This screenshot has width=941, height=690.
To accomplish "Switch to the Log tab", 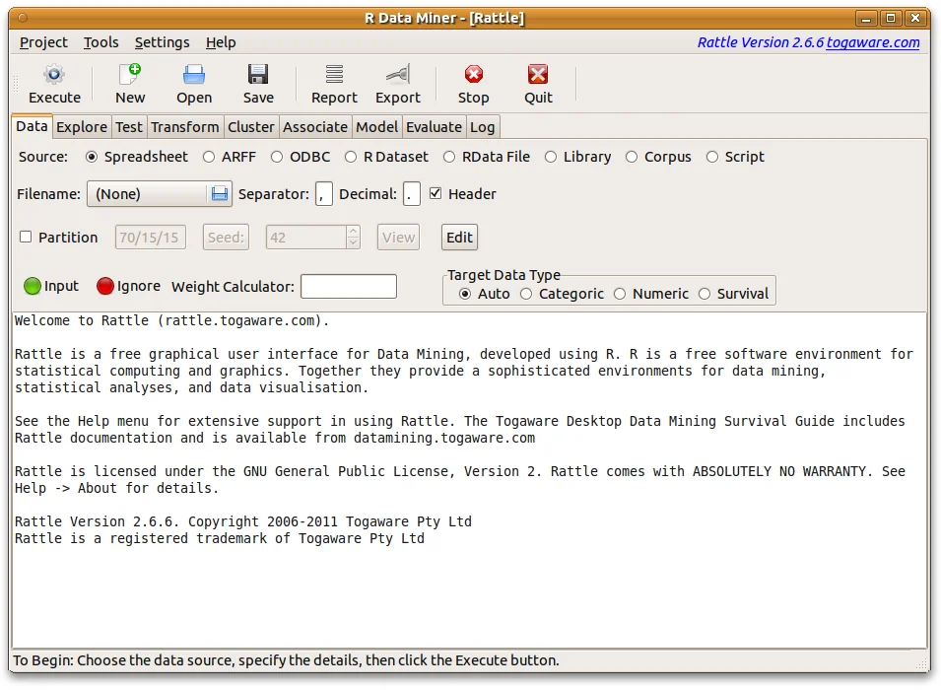I will (483, 127).
